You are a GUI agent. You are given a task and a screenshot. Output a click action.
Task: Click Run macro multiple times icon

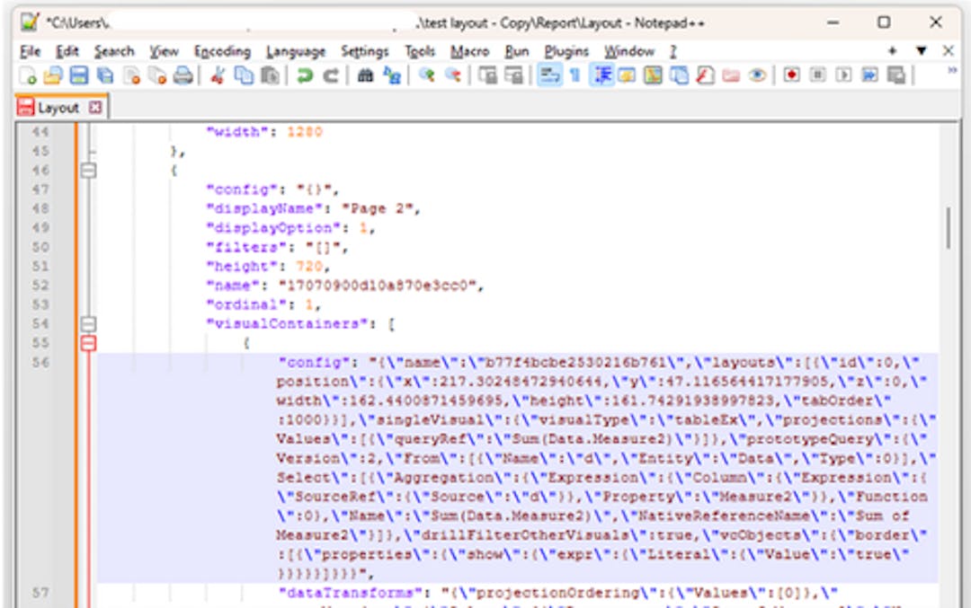tap(870, 75)
